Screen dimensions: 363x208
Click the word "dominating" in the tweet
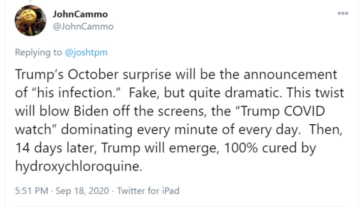tap(97, 130)
